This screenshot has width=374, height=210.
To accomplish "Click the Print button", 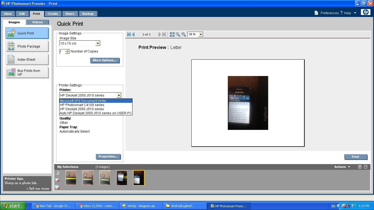I will pyautogui.click(x=356, y=157).
